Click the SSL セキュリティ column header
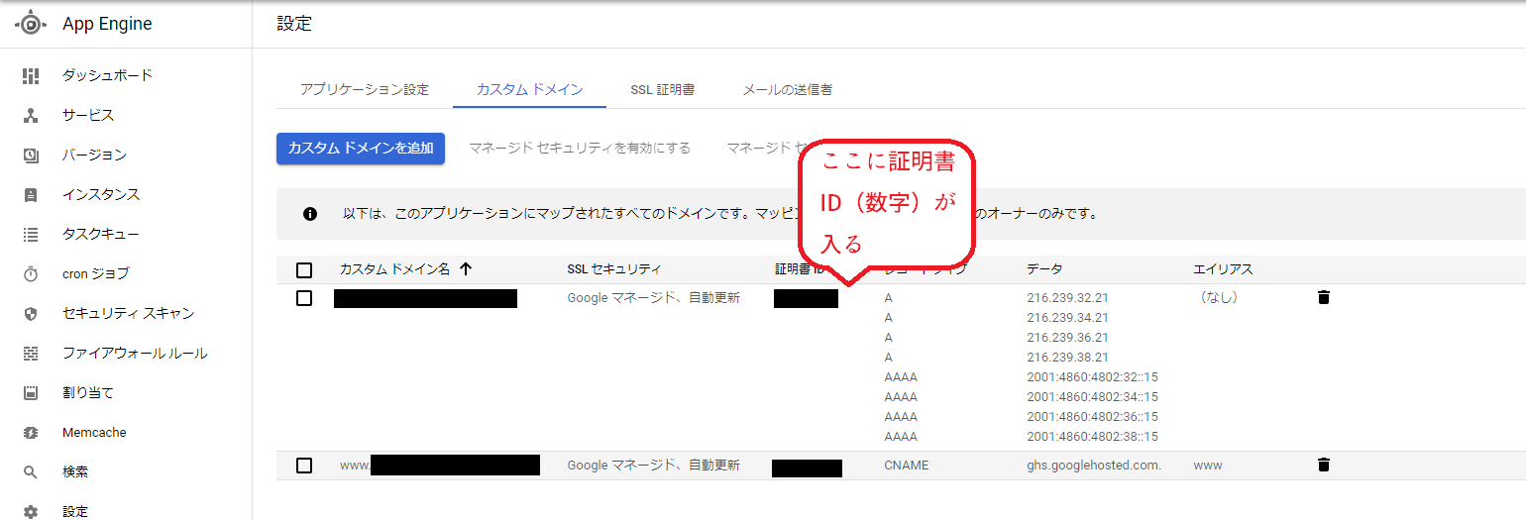This screenshot has height=520, width=1526. click(613, 269)
